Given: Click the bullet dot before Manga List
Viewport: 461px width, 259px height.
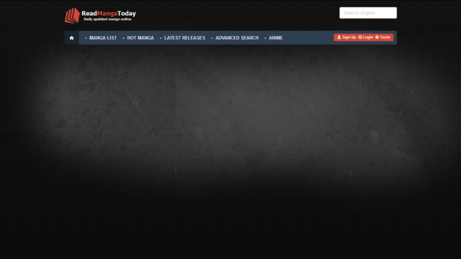Looking at the screenshot, I should [x=86, y=38].
